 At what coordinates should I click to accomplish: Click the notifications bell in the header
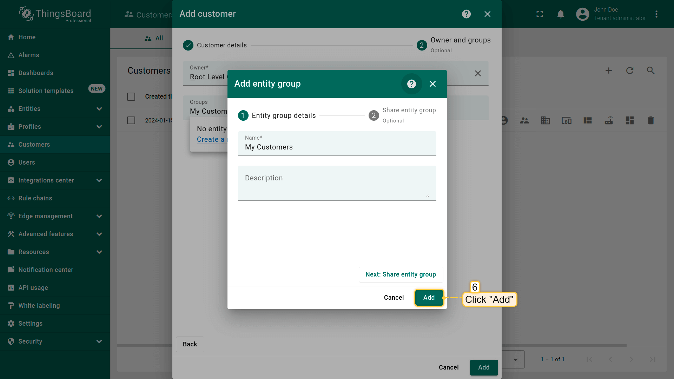pyautogui.click(x=561, y=14)
